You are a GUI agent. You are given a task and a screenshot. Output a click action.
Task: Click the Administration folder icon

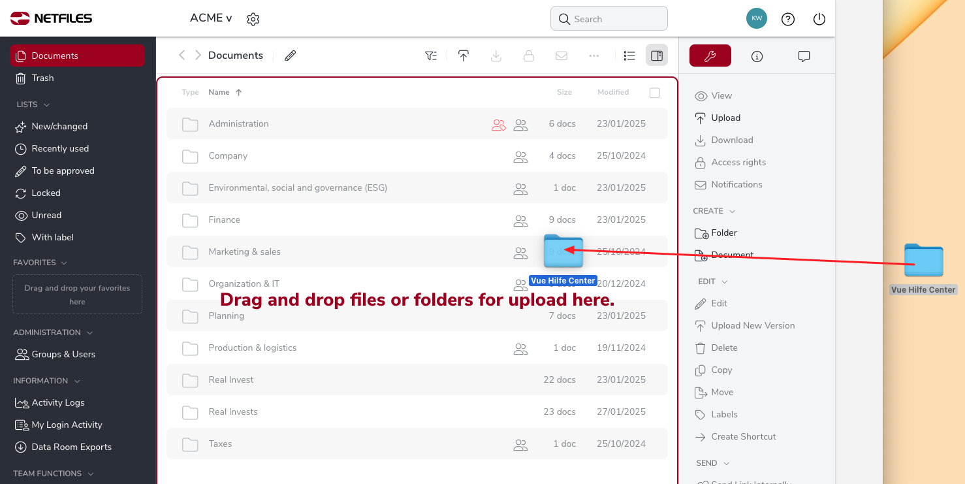(190, 124)
